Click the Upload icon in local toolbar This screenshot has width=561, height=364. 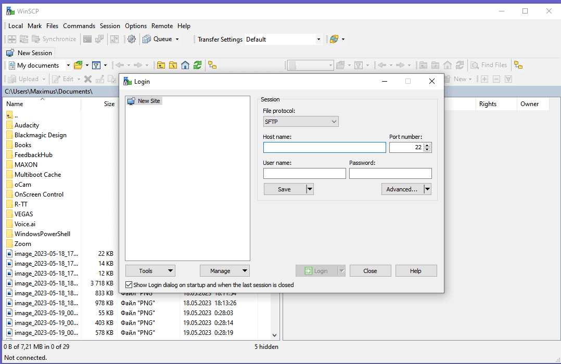tap(12, 79)
